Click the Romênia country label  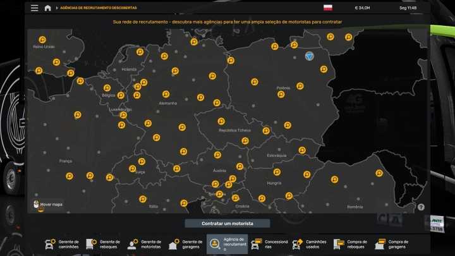(355, 207)
